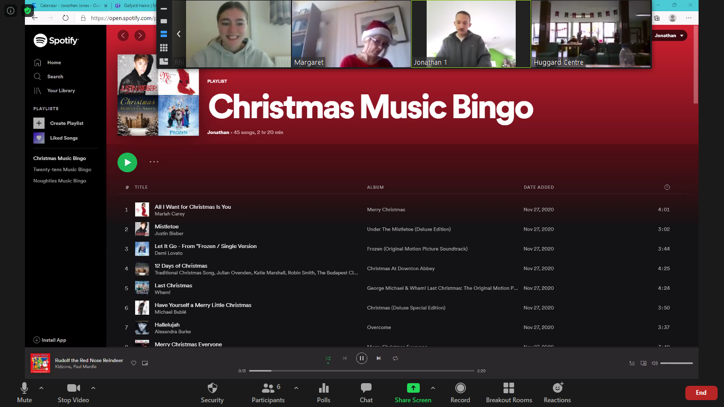Navigate forward with Spotify right arrow
This screenshot has width=724, height=407.
140,36
